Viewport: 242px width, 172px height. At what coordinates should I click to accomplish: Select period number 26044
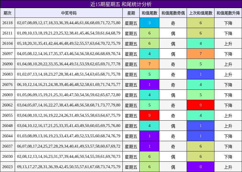[x=8, y=136]
